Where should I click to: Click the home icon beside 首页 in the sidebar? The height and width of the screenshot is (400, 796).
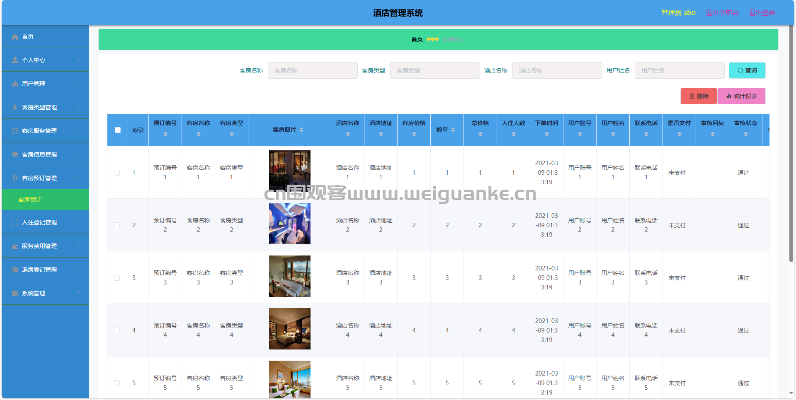15,37
